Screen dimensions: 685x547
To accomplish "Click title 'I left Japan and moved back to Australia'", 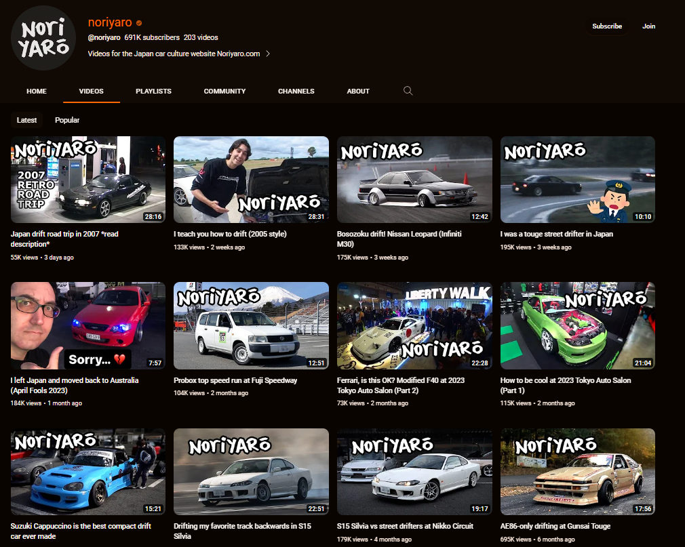I will click(x=75, y=385).
